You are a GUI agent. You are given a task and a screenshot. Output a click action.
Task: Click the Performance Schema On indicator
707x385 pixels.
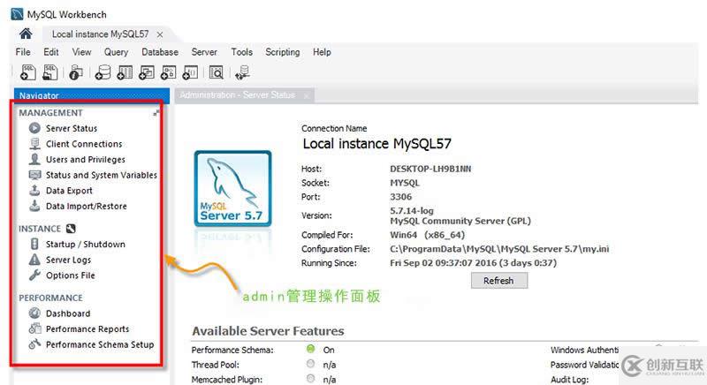(x=311, y=349)
